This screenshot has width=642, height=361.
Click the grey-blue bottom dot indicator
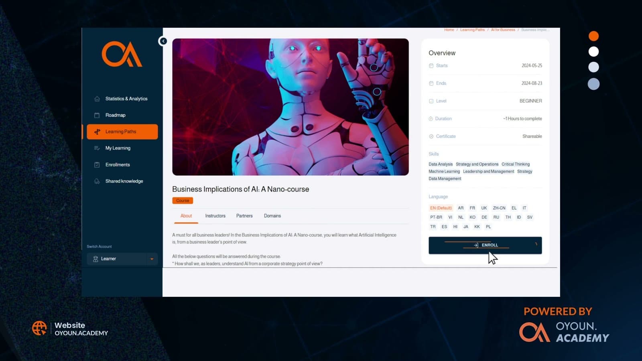pyautogui.click(x=593, y=84)
